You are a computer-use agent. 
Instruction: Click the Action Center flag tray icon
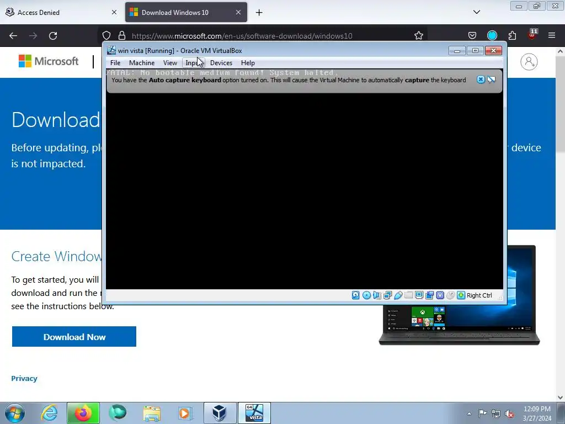[482, 414]
